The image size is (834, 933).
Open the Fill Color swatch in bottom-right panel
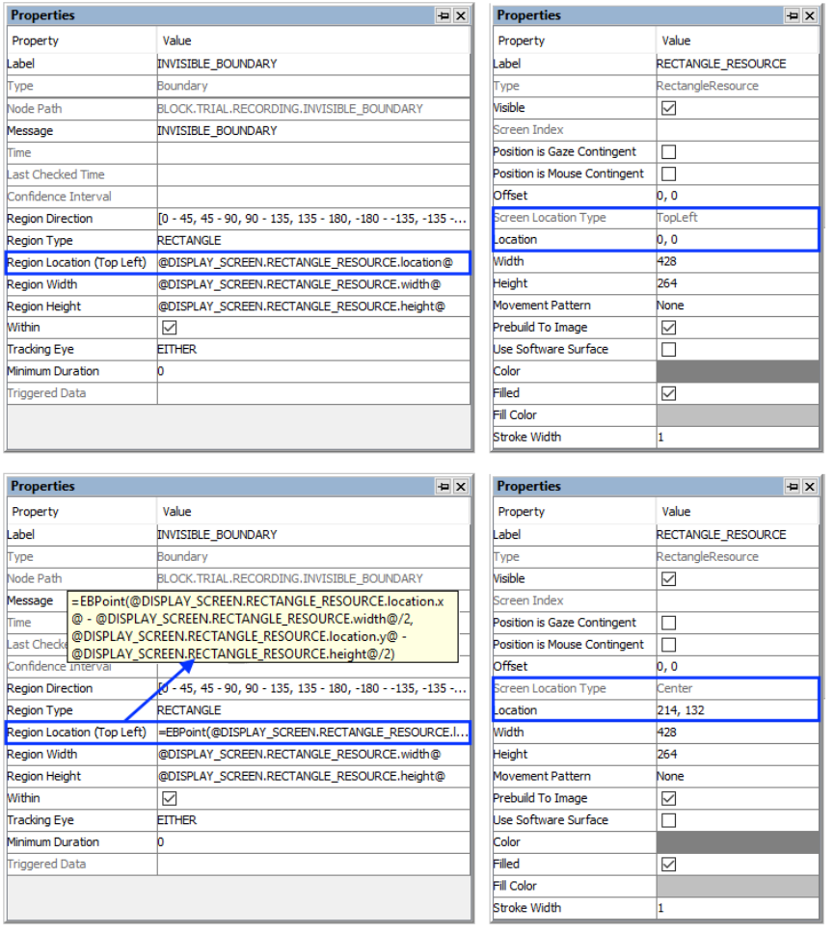[x=738, y=886]
